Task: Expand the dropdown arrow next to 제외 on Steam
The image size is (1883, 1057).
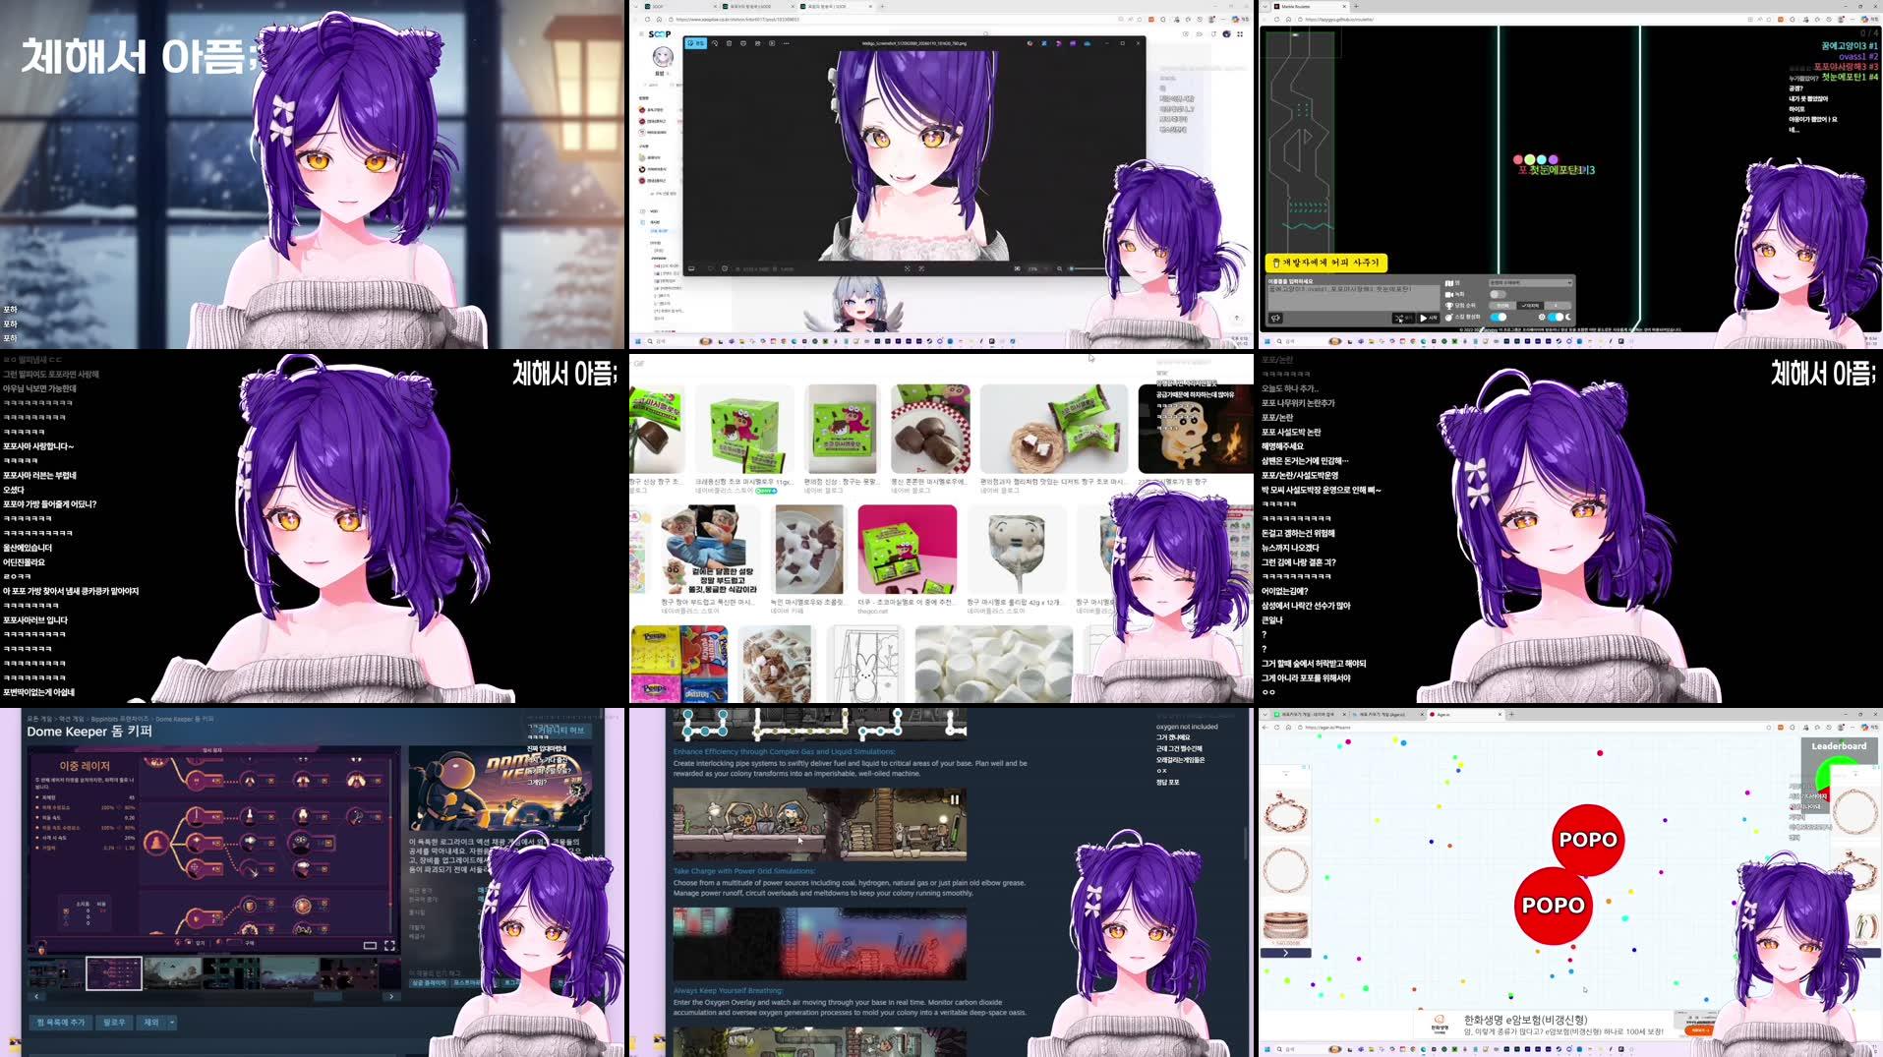Action: point(170,1024)
